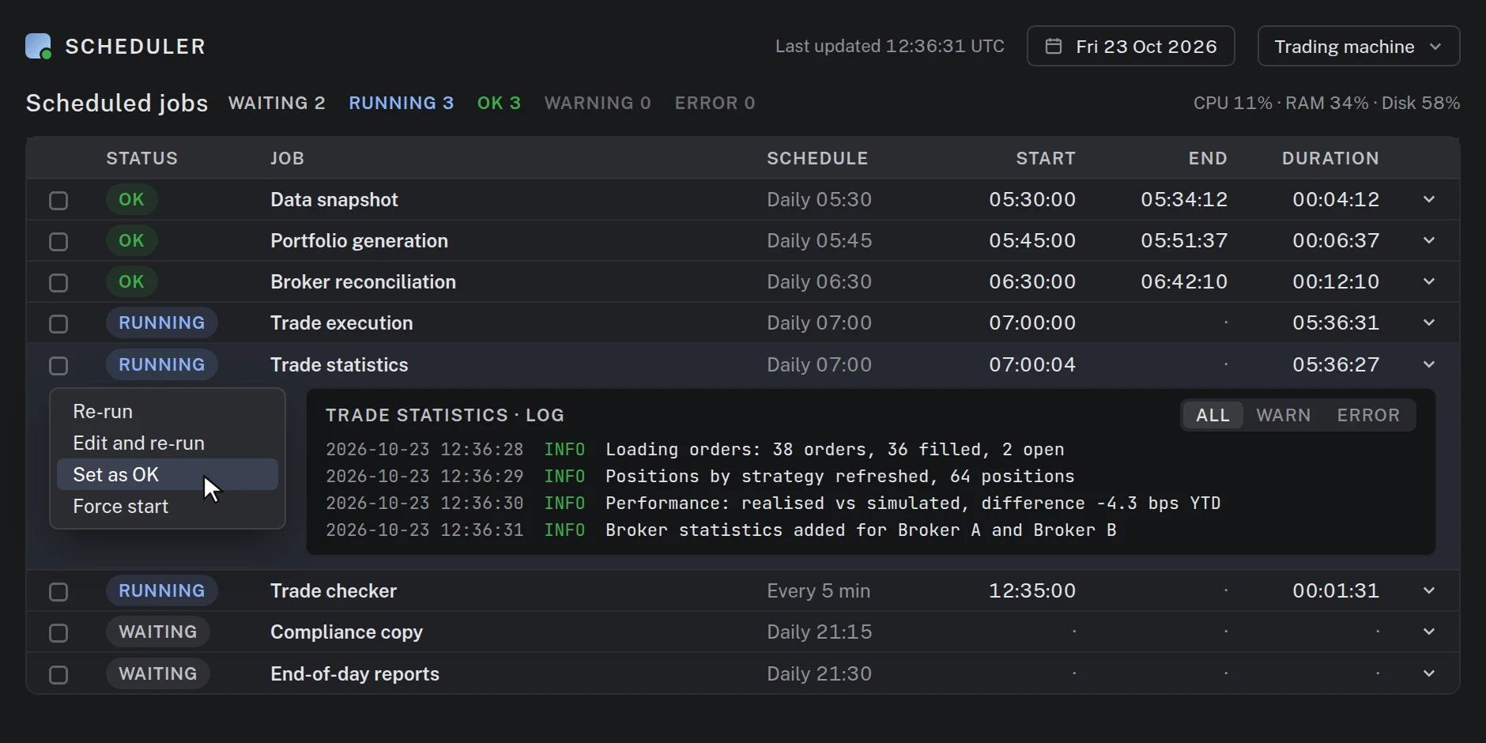Viewport: 1486px width, 743px height.
Task: Click the Scheduler logo icon
Action: click(39, 47)
